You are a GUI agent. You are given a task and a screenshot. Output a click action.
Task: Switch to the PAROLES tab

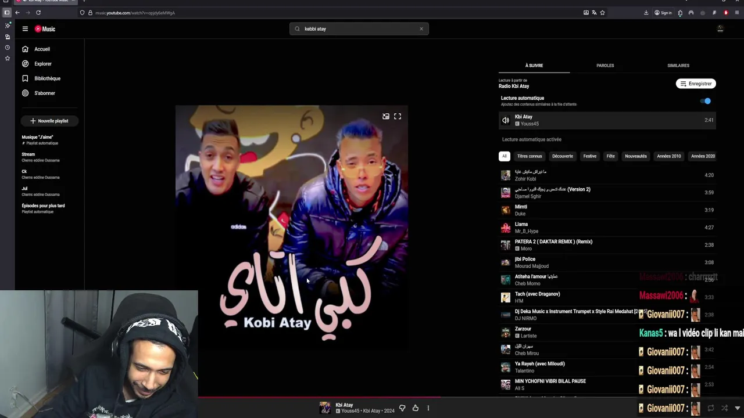(605, 66)
